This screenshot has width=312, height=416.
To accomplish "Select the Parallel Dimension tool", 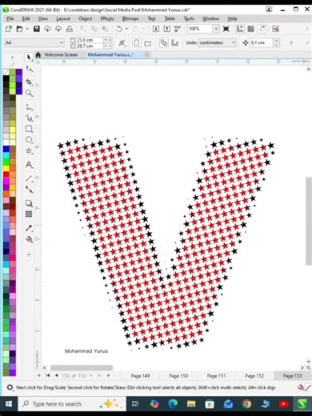I will 29,178.
